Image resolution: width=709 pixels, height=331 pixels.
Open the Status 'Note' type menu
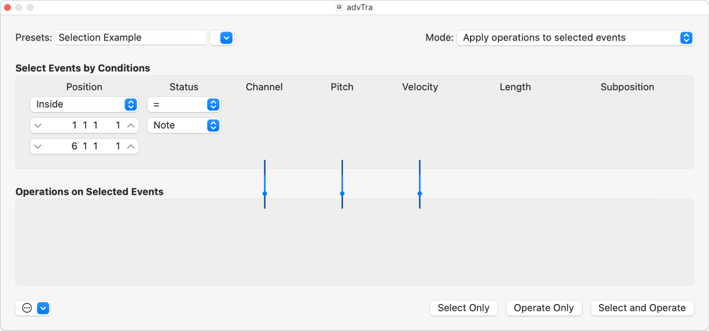(x=184, y=126)
